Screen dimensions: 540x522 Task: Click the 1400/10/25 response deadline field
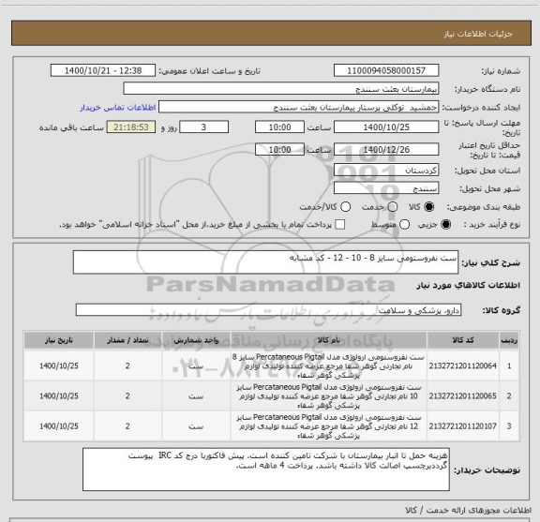[x=386, y=127]
